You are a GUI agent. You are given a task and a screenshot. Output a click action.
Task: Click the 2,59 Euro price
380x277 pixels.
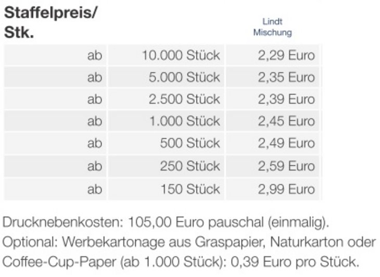(286, 166)
